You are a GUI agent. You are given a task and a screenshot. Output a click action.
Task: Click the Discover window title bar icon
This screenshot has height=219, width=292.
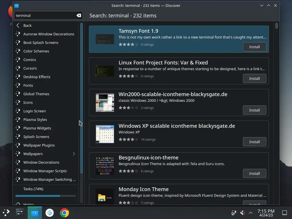pos(17,6)
